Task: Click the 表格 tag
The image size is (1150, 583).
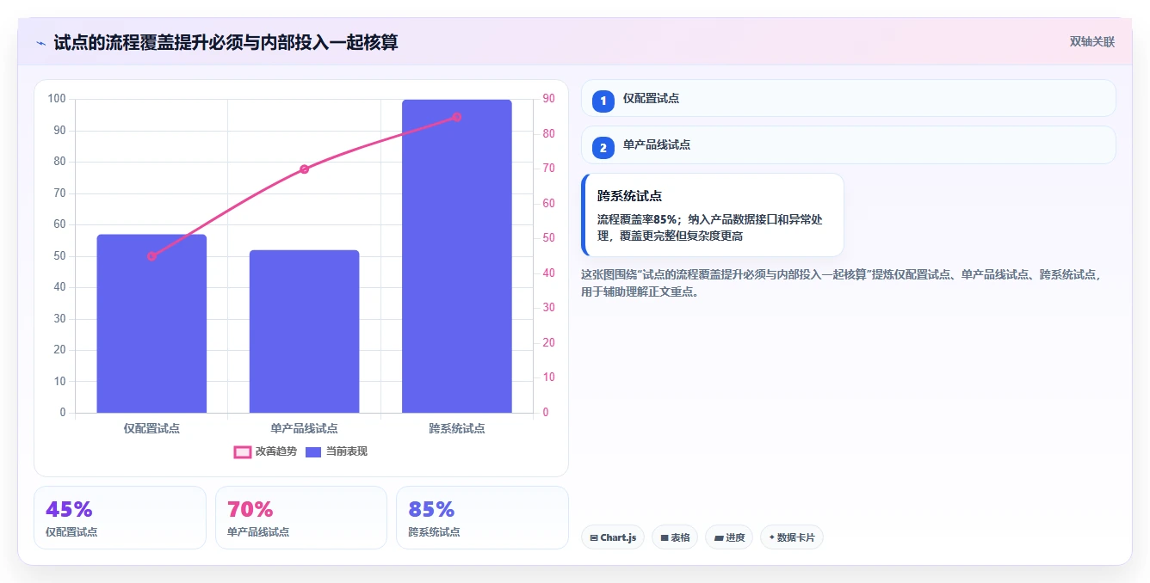Action: coord(675,537)
